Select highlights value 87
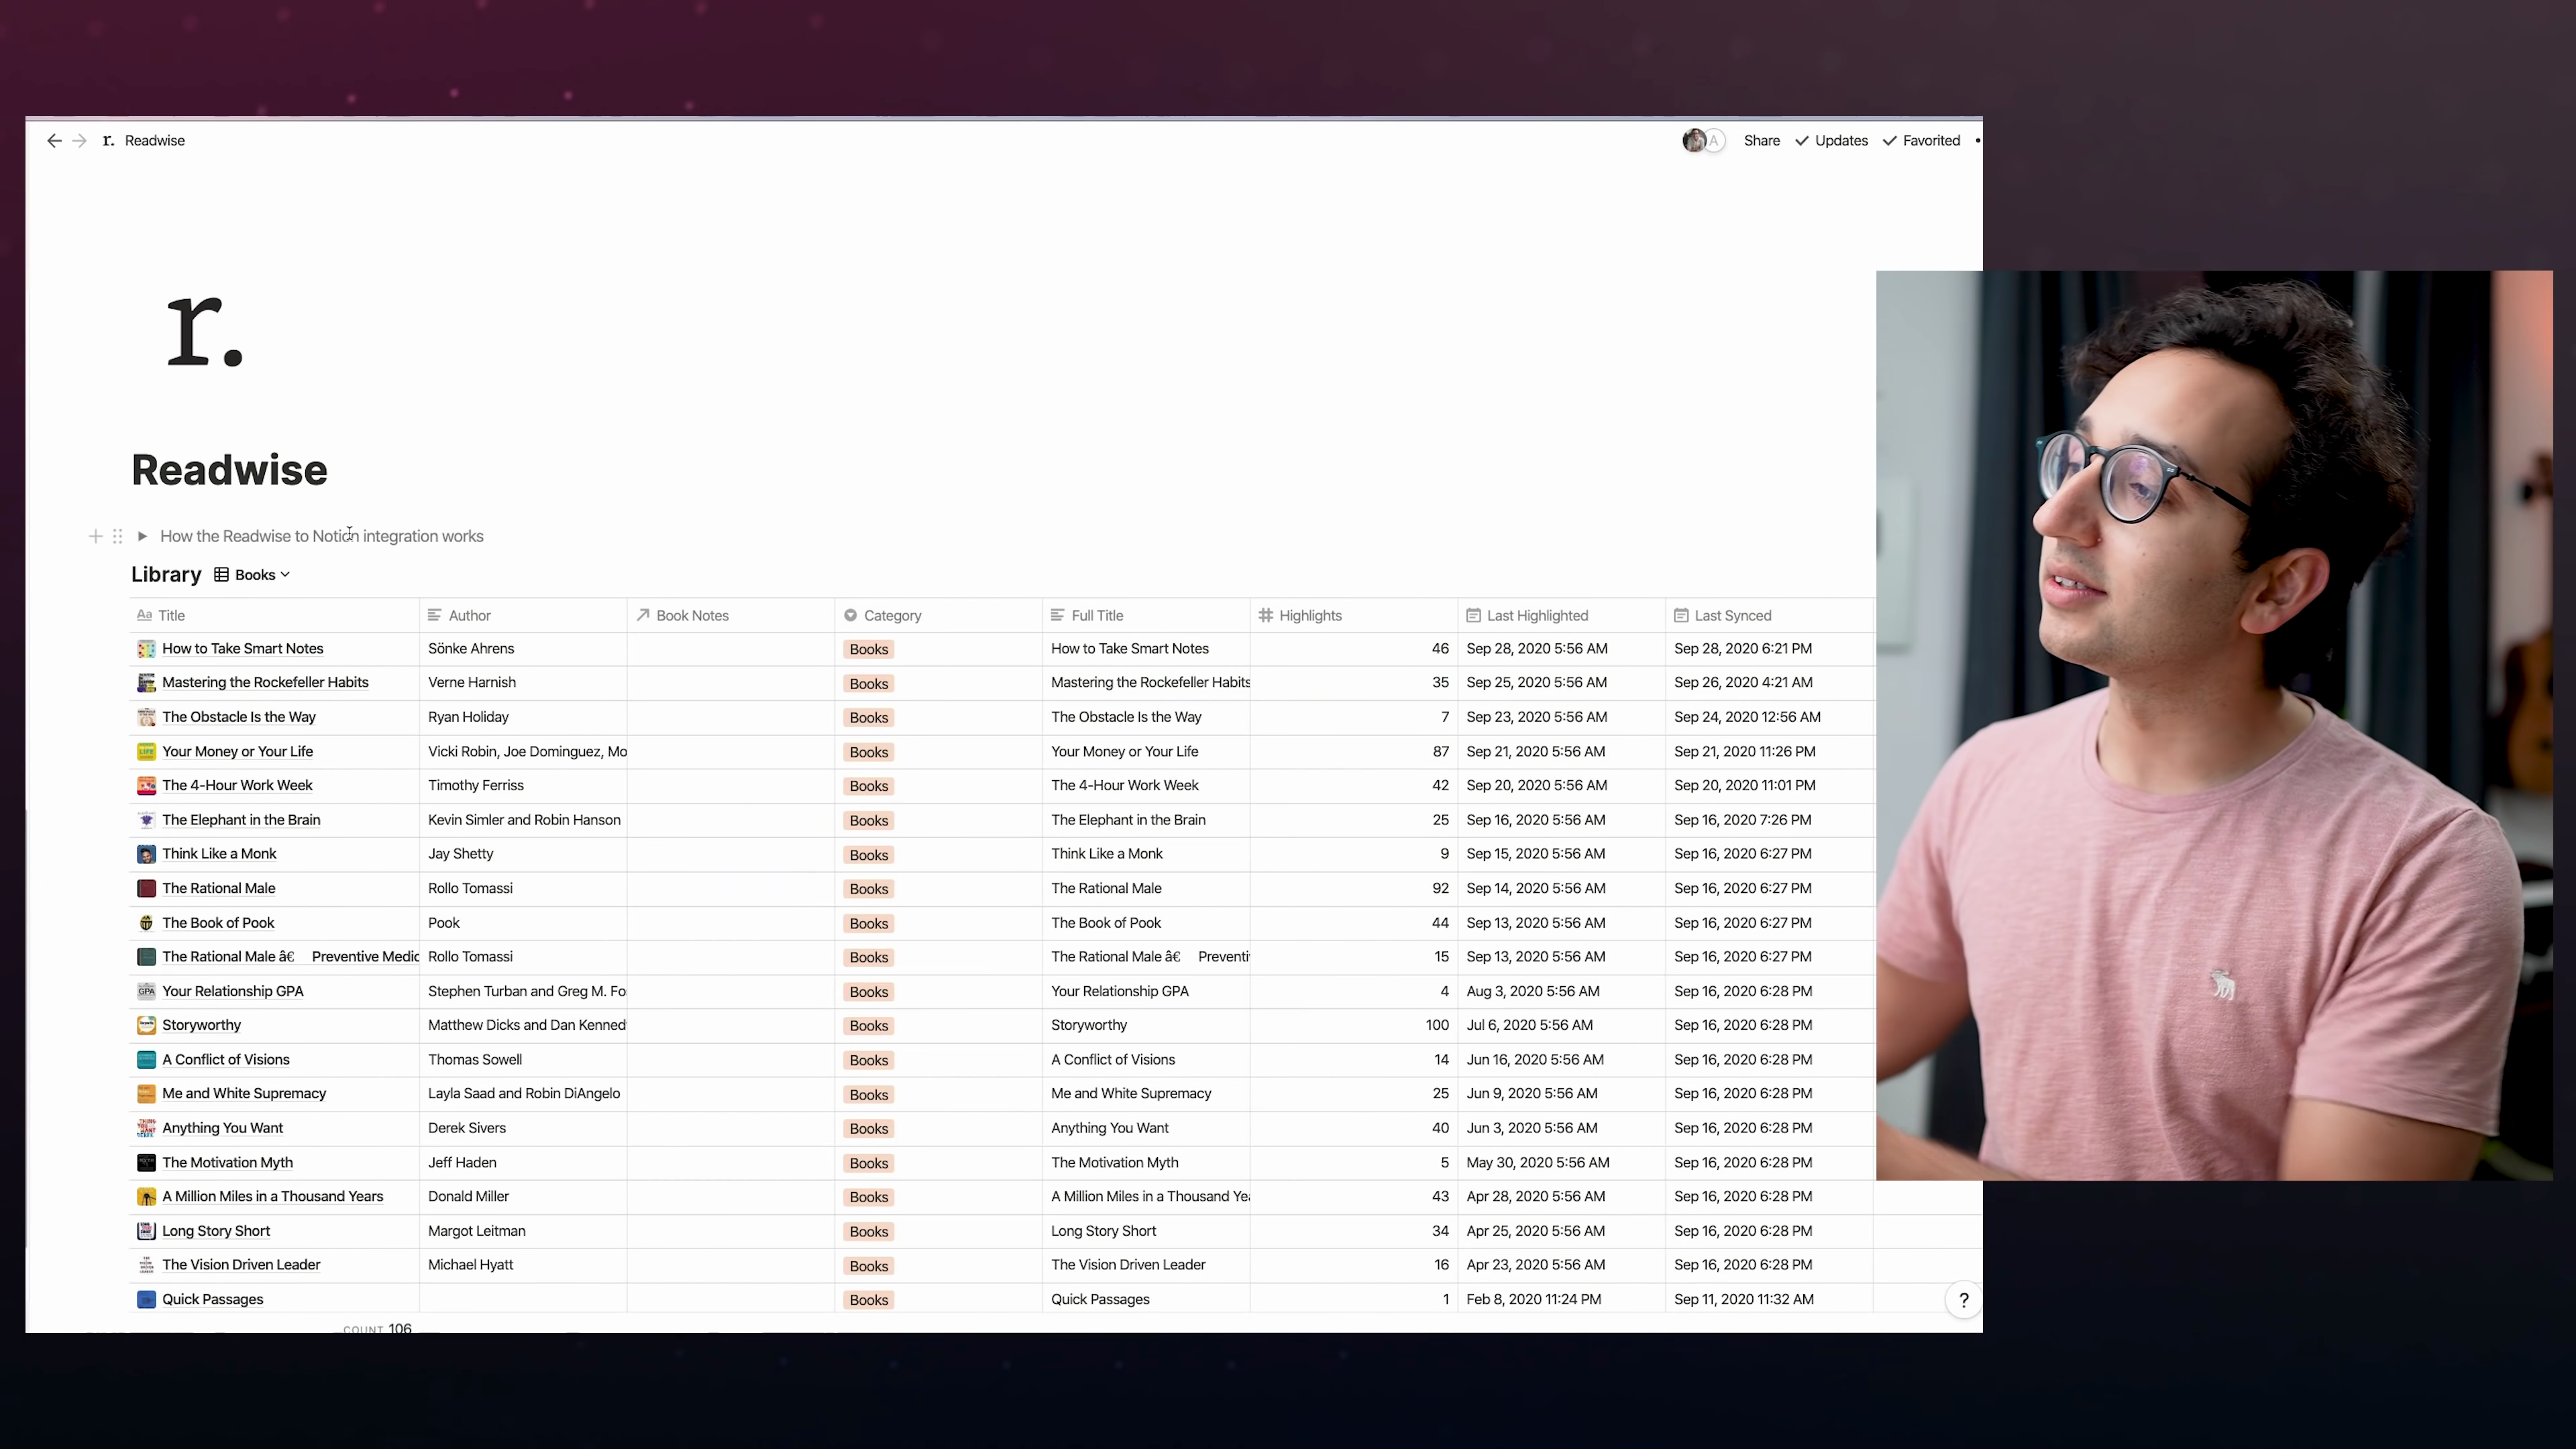 1354,752
